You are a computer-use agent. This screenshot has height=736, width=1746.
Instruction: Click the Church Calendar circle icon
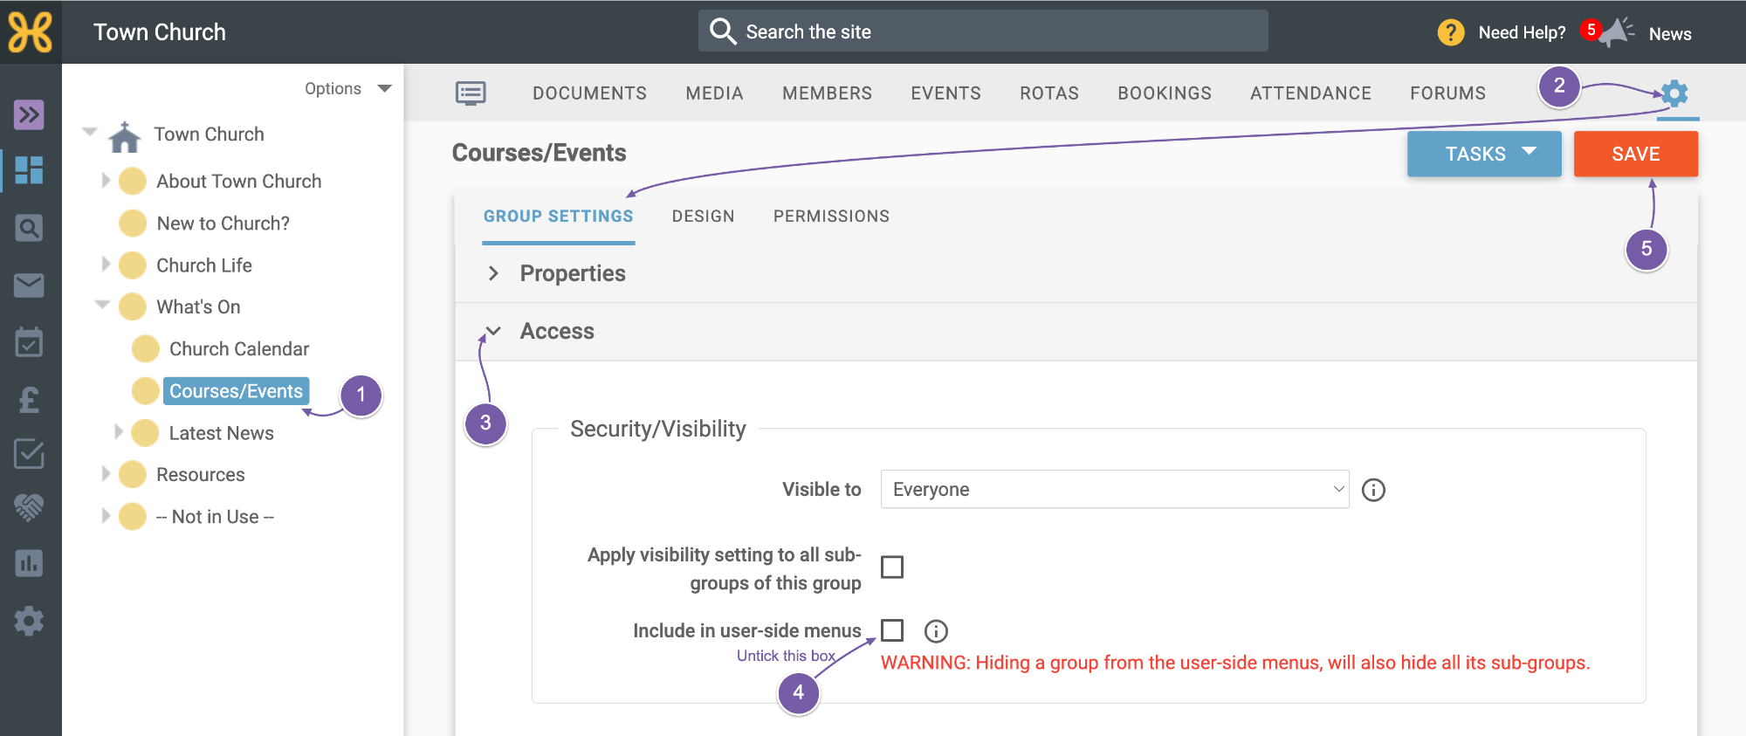146,349
